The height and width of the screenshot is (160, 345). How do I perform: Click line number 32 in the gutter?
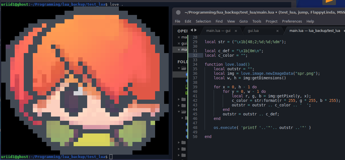(194, 55)
